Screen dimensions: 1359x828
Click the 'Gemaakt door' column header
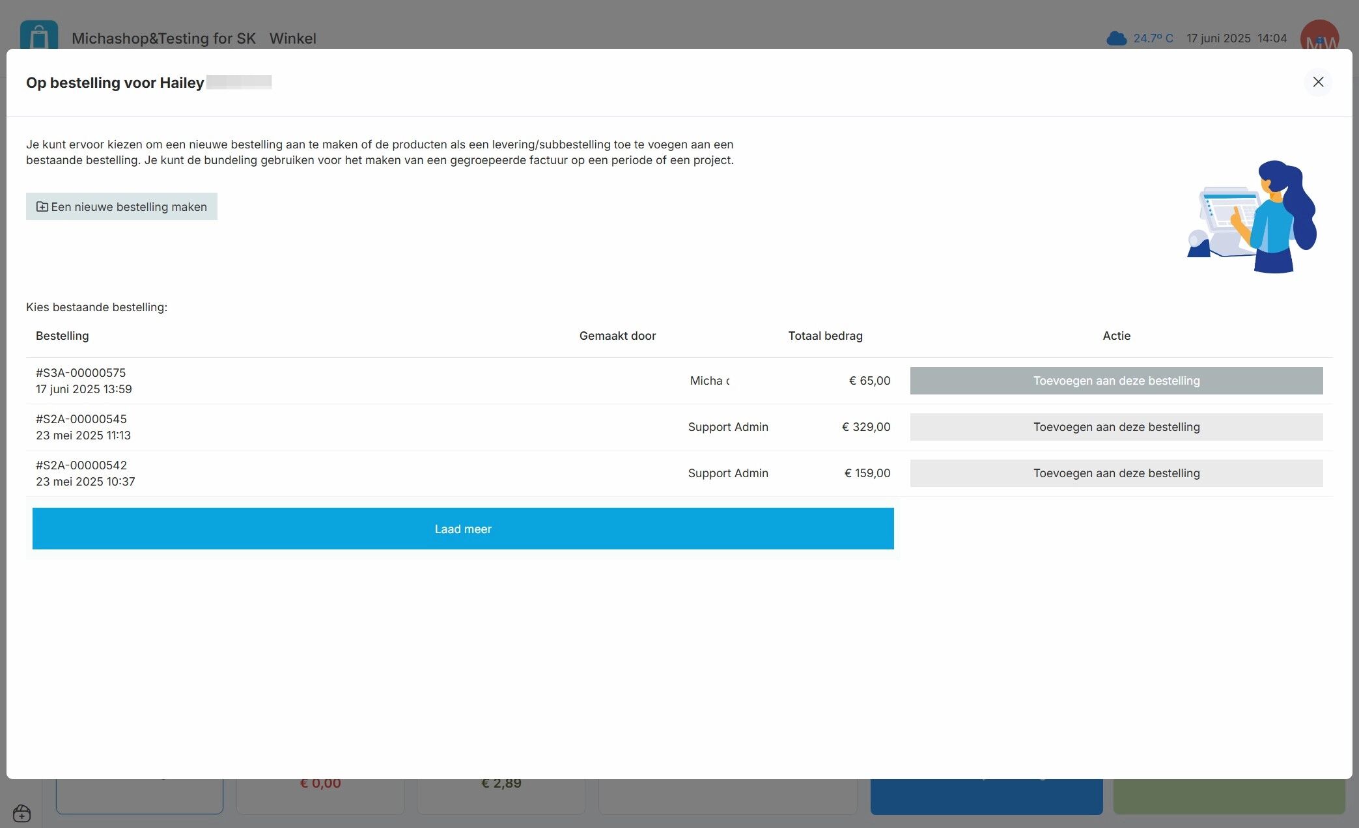617,336
